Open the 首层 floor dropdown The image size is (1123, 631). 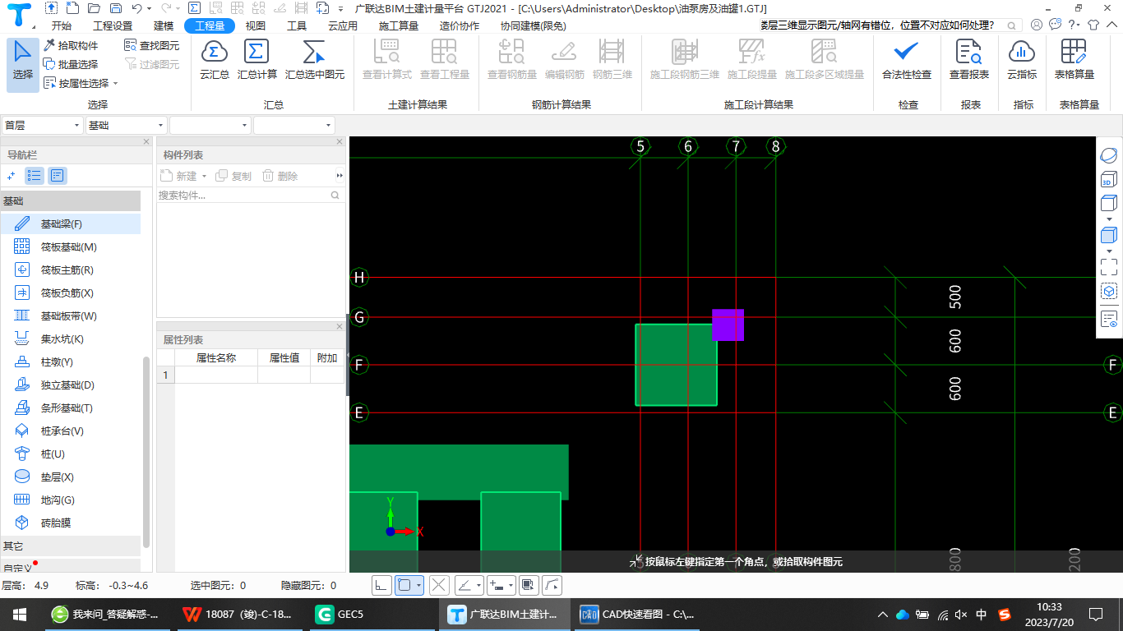pyautogui.click(x=43, y=125)
